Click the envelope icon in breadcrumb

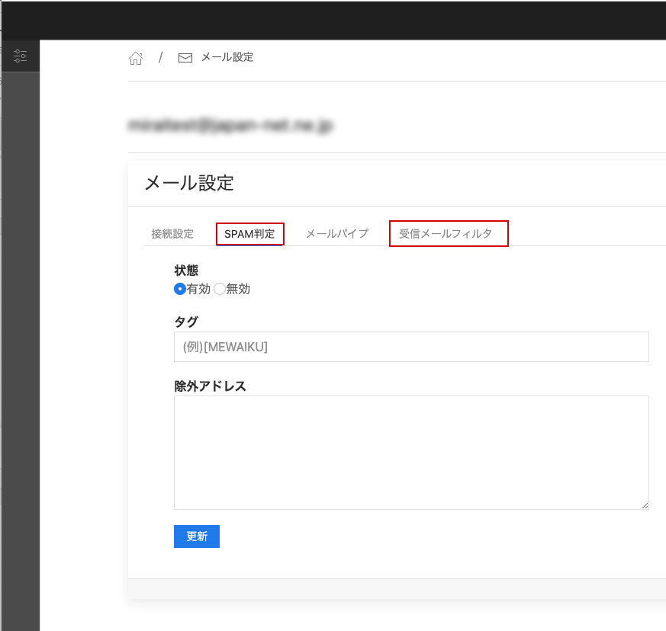[x=185, y=58]
